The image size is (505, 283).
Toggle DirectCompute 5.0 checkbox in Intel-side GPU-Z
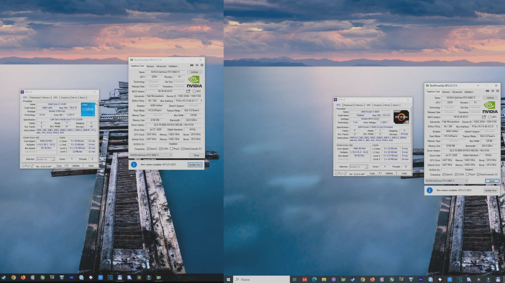(x=182, y=149)
